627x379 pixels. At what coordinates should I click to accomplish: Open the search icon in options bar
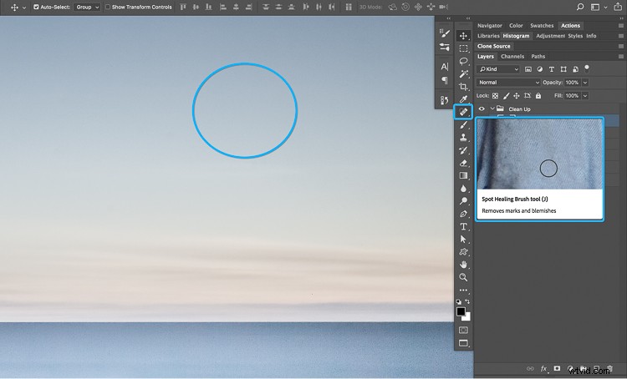(x=580, y=7)
